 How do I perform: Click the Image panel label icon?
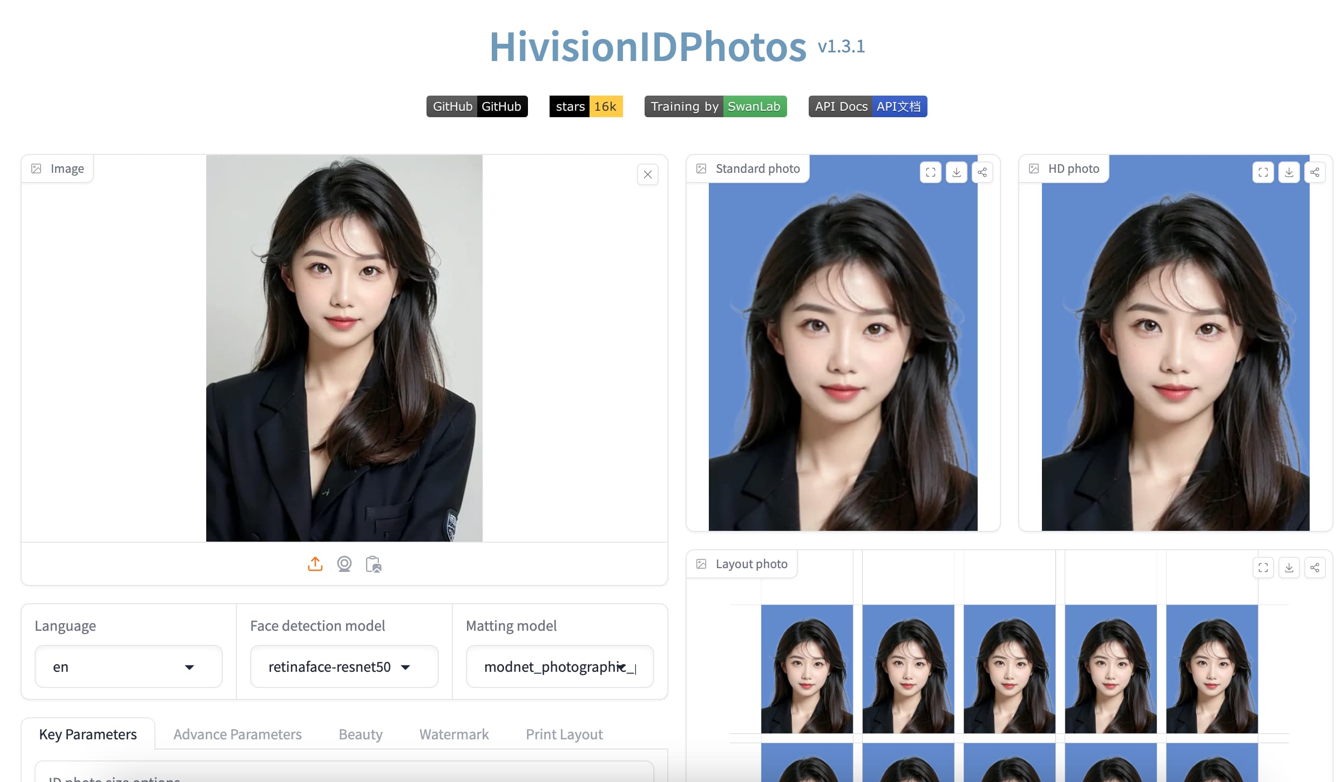point(36,168)
